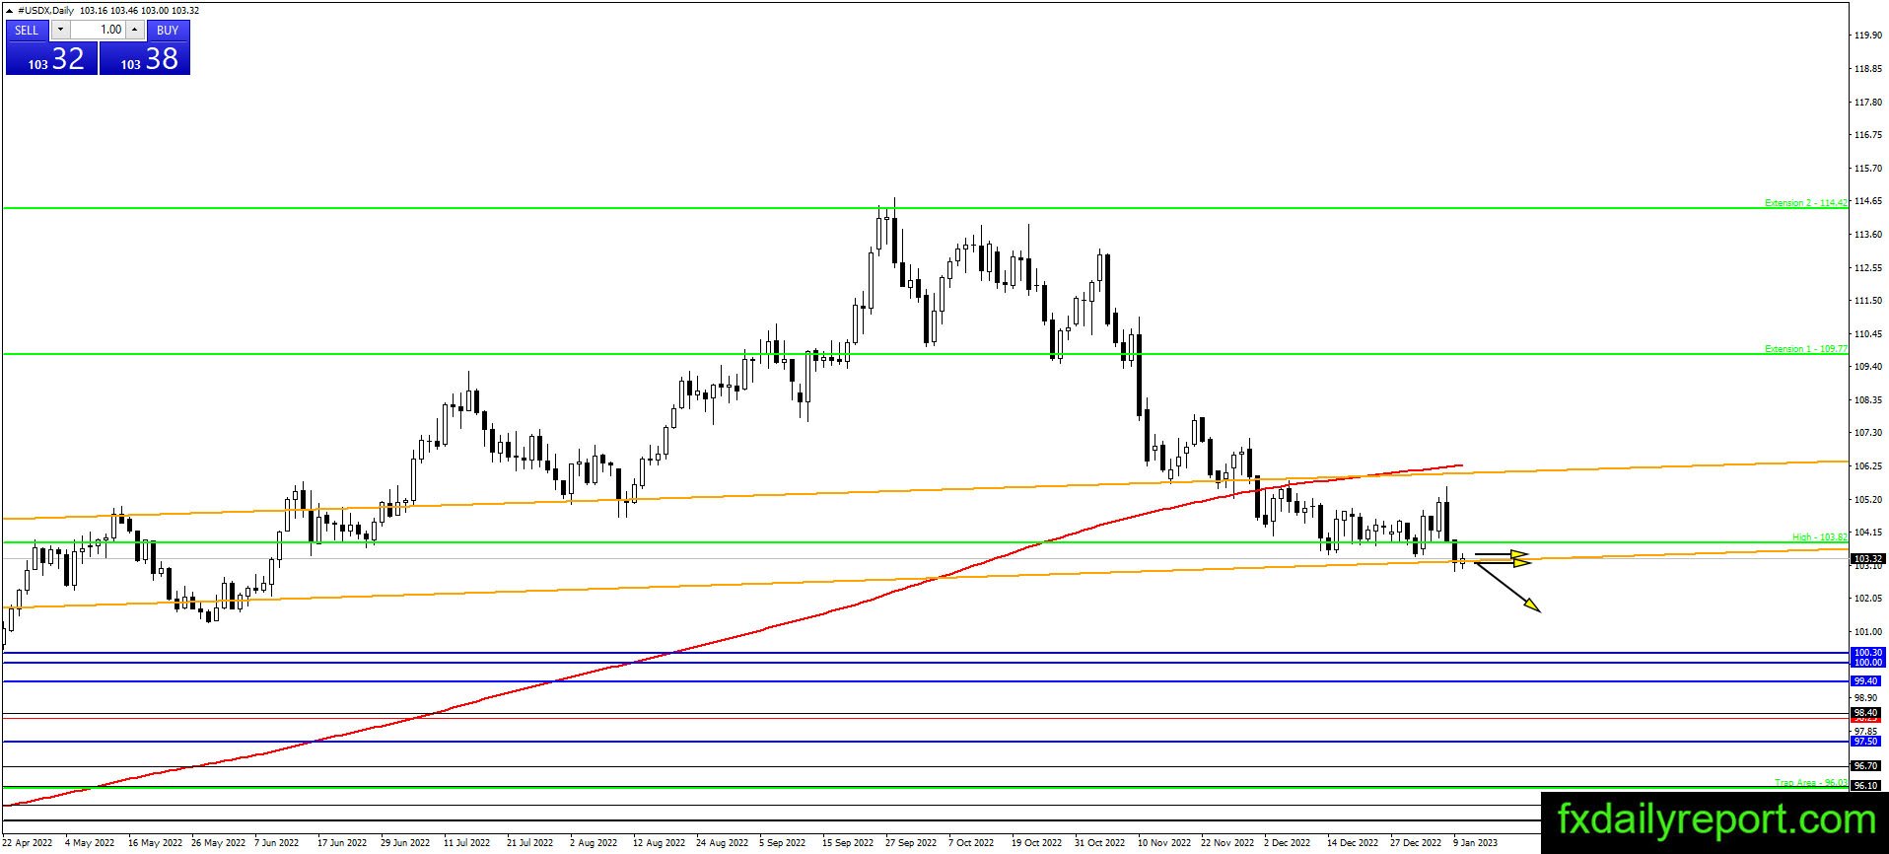The height and width of the screenshot is (854, 1889).
Task: Select the High - 103.82 green line label
Action: (1820, 537)
